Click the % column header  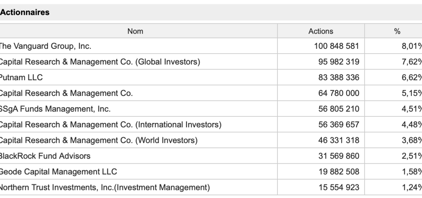(397, 31)
